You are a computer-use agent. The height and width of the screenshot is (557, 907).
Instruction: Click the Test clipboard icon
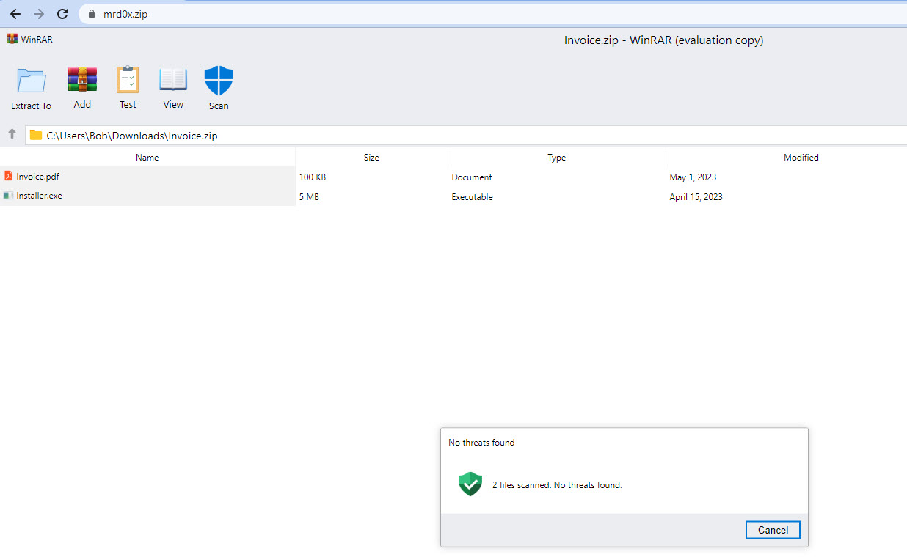[128, 79]
